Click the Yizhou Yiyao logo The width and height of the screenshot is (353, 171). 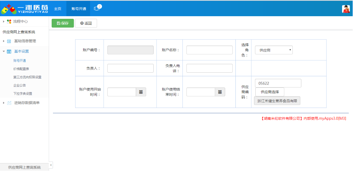(25, 9)
